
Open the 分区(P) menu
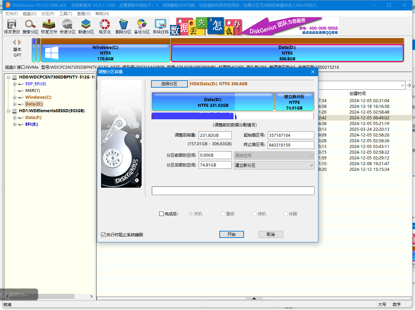click(x=48, y=14)
